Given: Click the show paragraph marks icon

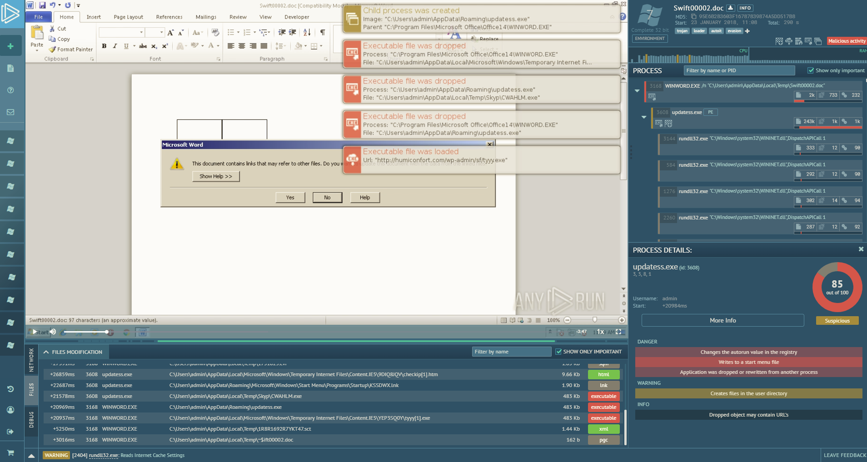Looking at the screenshot, I should coord(322,32).
